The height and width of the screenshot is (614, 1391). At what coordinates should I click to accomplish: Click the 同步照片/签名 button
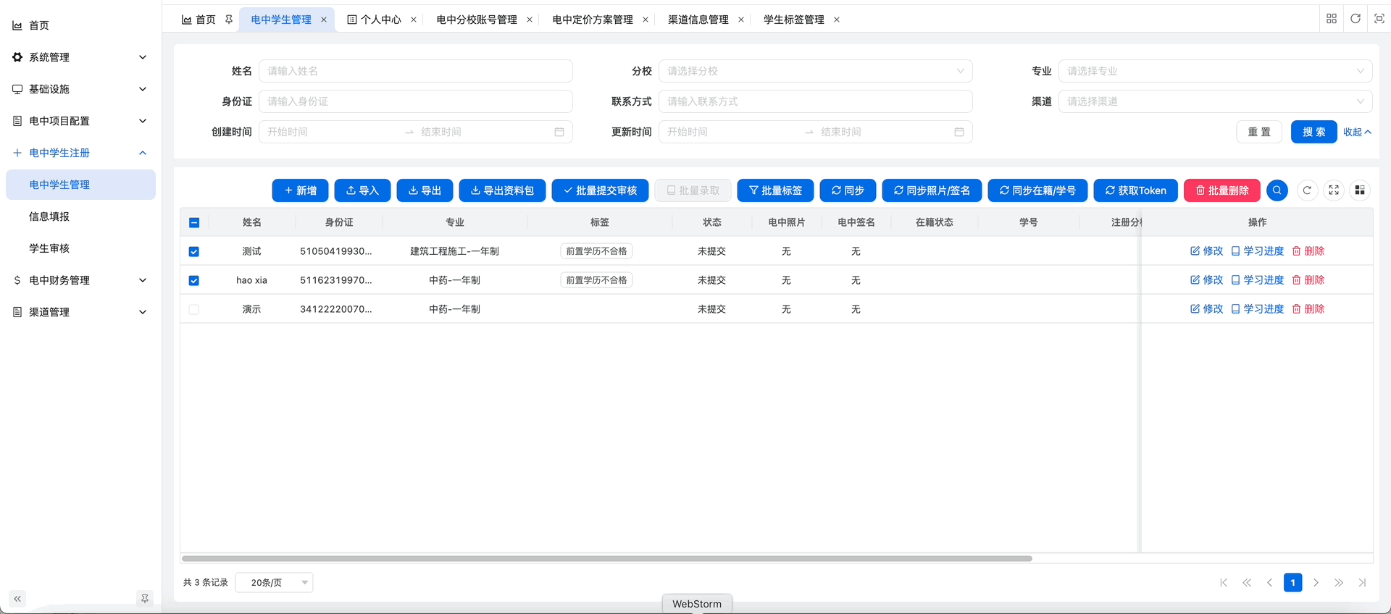coord(932,190)
